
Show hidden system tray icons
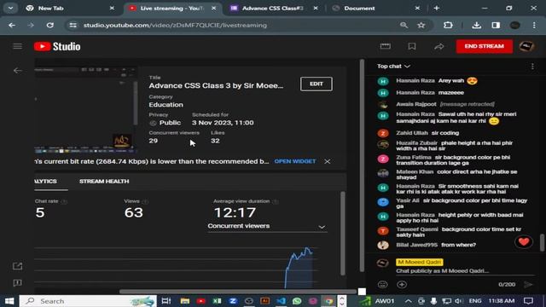[x=408, y=301]
